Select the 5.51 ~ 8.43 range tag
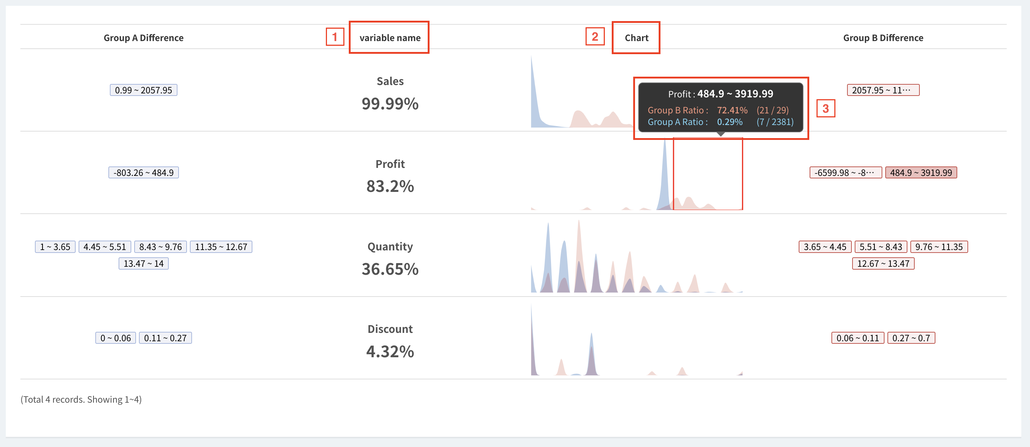 point(881,247)
